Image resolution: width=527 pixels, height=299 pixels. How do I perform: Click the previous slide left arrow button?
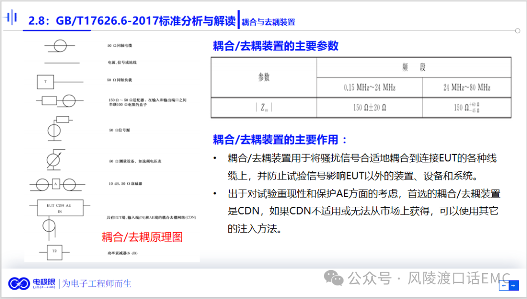coord(505,286)
